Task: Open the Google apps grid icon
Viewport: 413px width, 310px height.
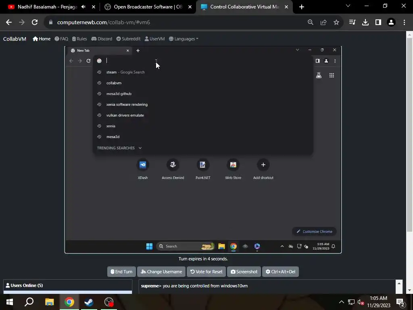Action: pos(332,75)
